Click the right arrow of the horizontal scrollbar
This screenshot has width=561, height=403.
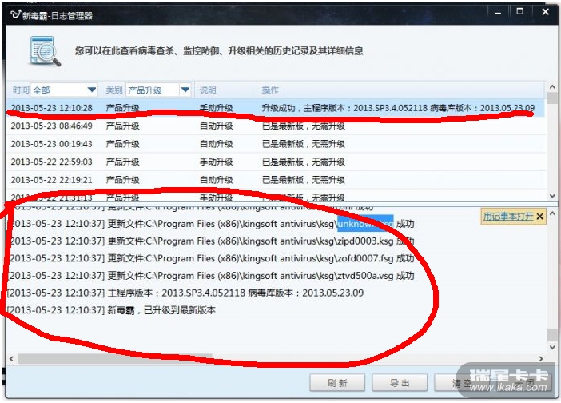[540, 358]
